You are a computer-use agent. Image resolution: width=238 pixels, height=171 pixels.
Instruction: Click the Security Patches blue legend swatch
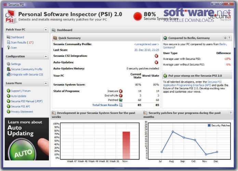click(x=209, y=126)
